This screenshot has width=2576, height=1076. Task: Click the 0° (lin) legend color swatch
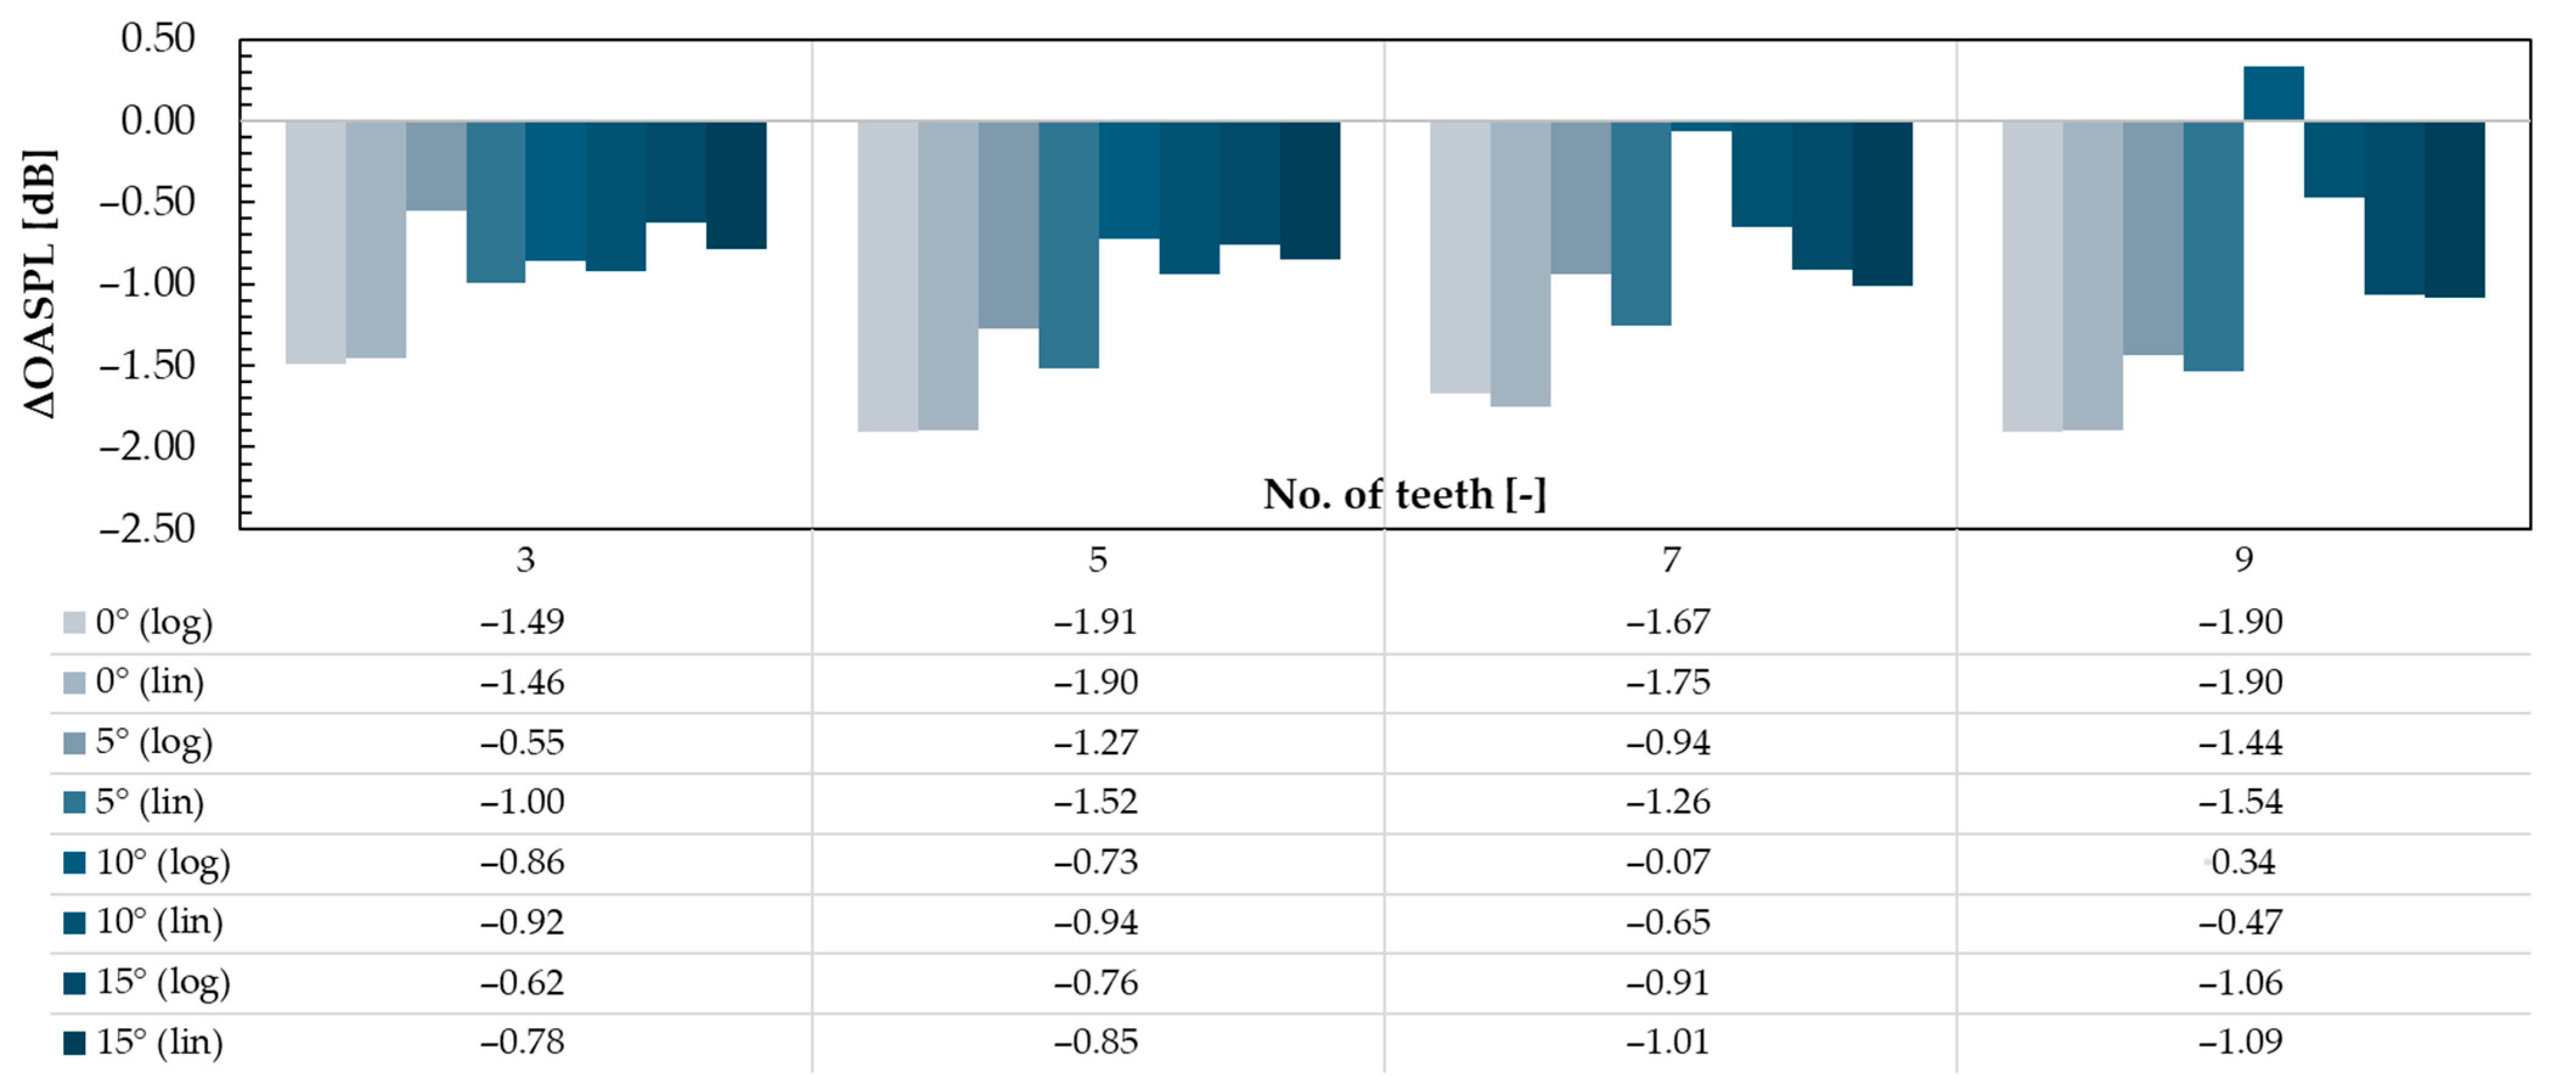(74, 683)
